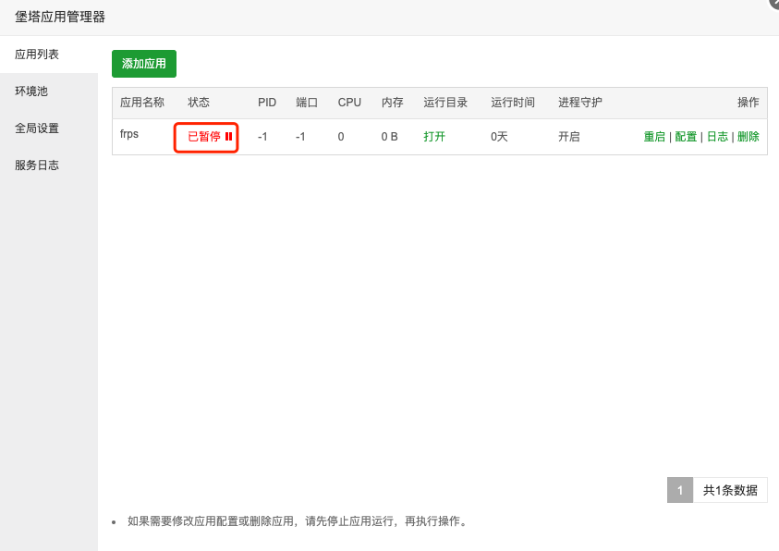The image size is (779, 551).
Task: Toggle the 已暂停 status of frps
Action: pos(204,137)
